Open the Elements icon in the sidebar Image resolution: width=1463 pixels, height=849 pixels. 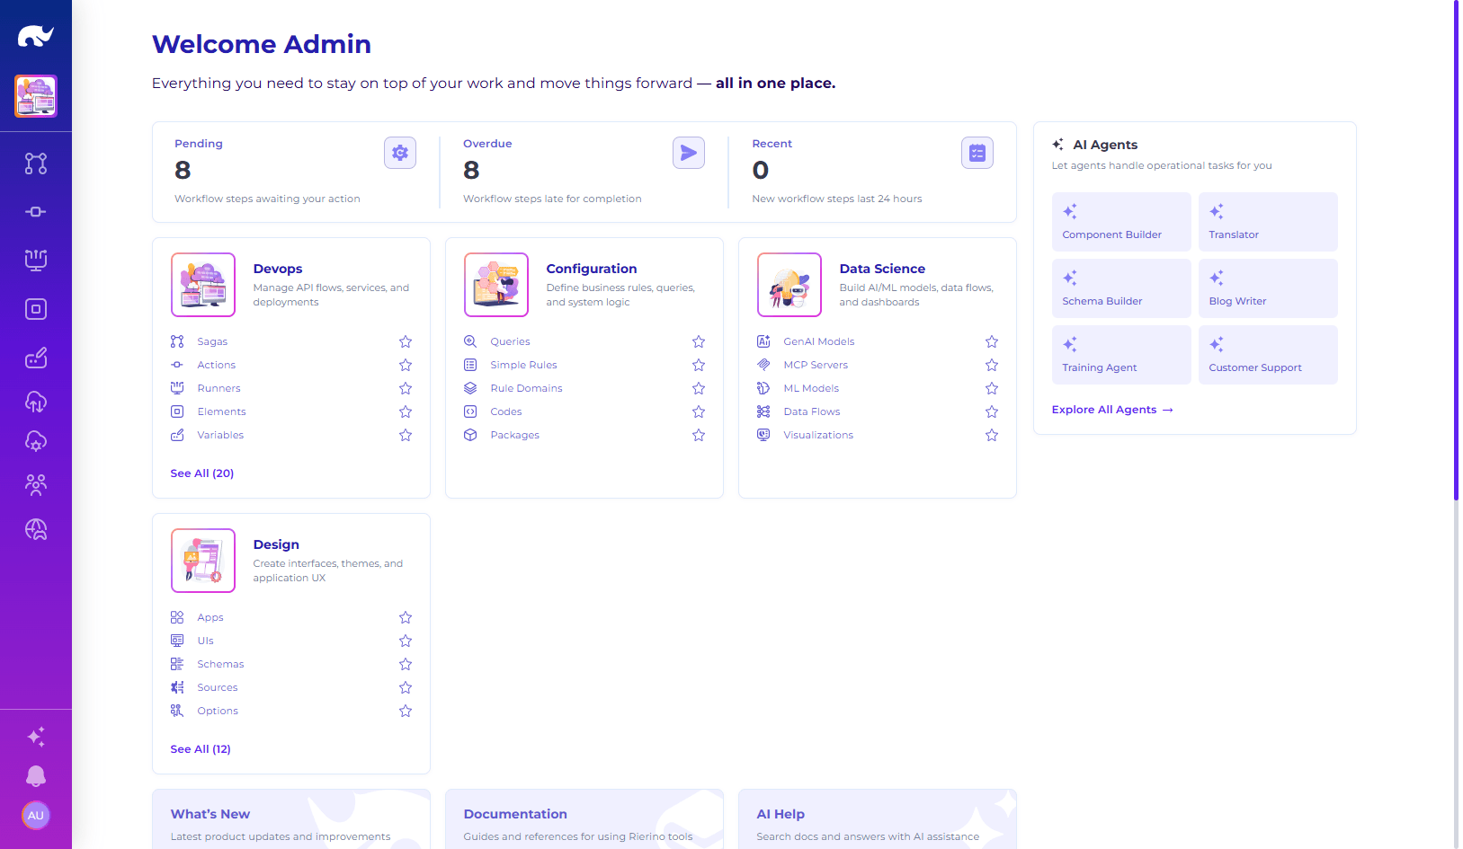click(x=36, y=309)
